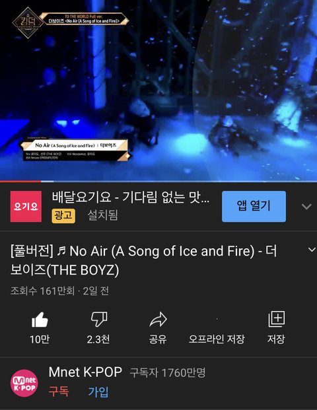Screen dimensions: 317x410
Task: Open the Mnet K-POP channel avatar
Action: click(24, 383)
